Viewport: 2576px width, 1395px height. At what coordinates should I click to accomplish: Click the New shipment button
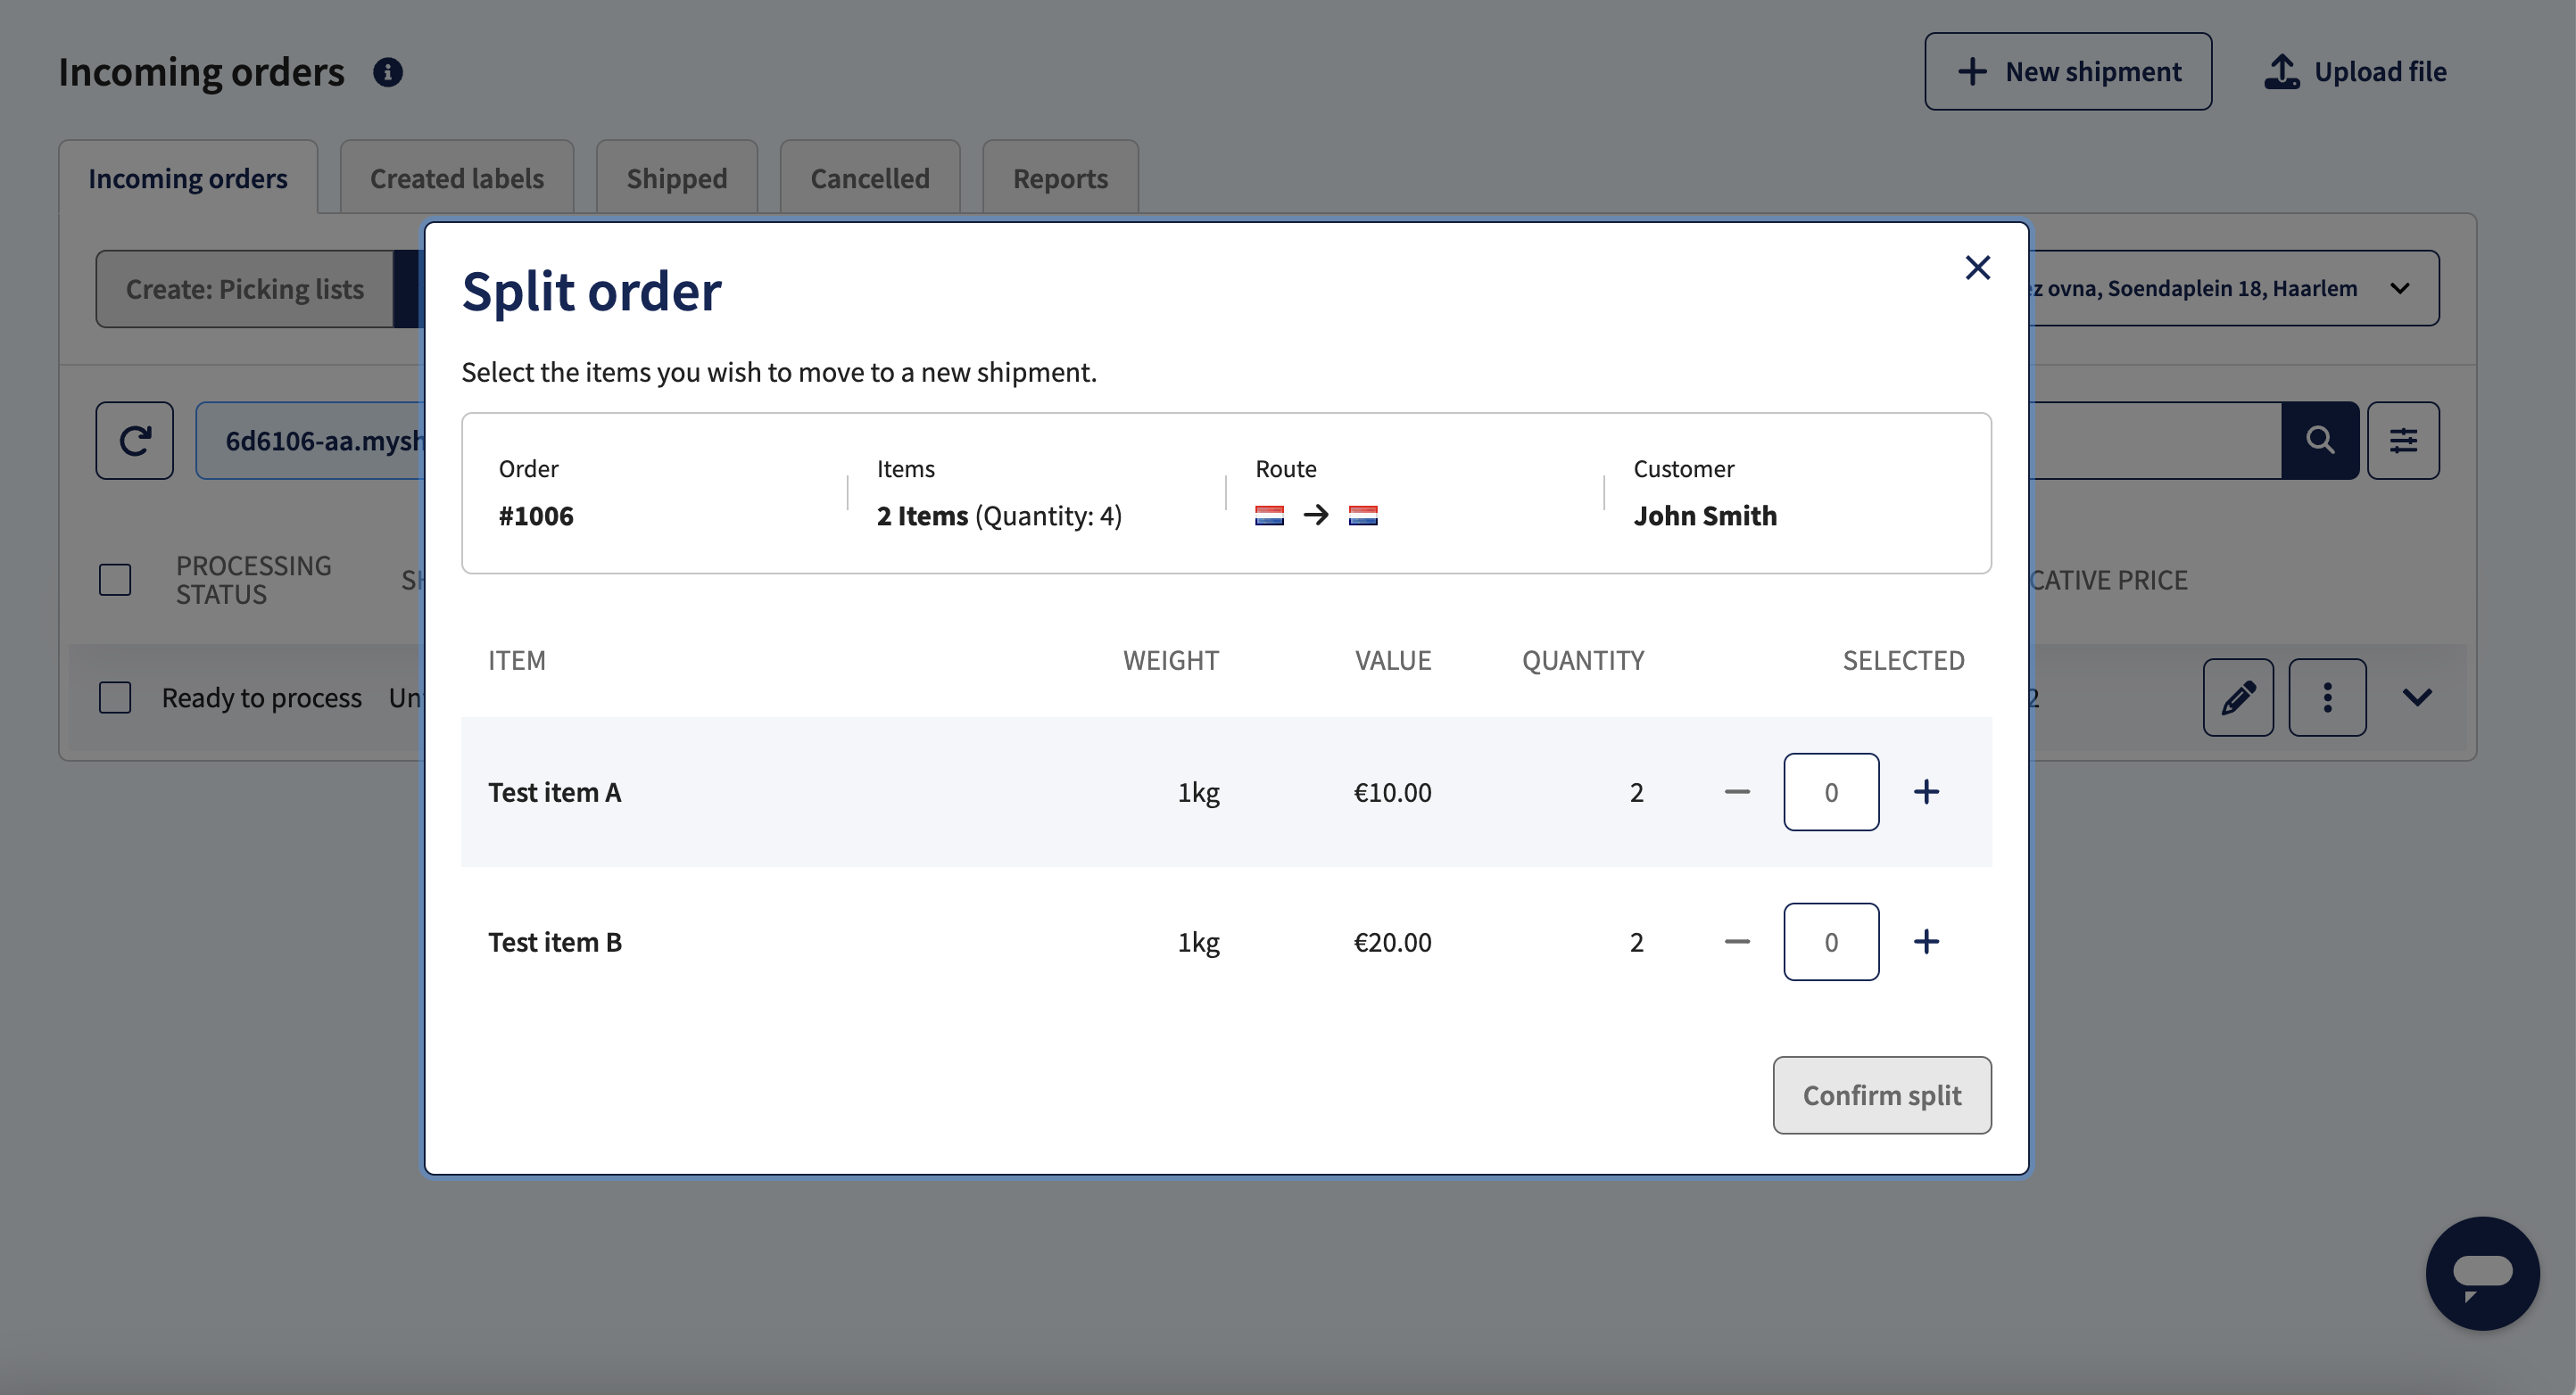pos(2067,71)
